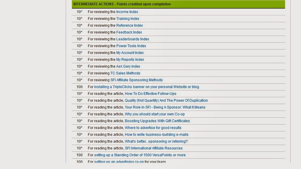The width and height of the screenshot is (301, 169).
Task: Click 10* points in Gift Certificates row
Action: 80,121
